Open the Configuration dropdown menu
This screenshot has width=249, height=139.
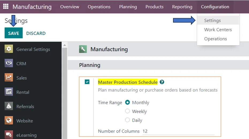(215, 7)
